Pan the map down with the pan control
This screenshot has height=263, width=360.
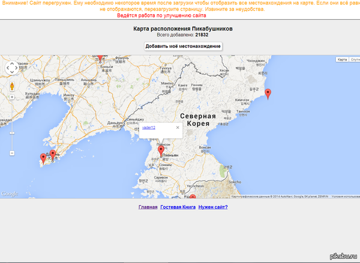pyautogui.click(x=12, y=72)
